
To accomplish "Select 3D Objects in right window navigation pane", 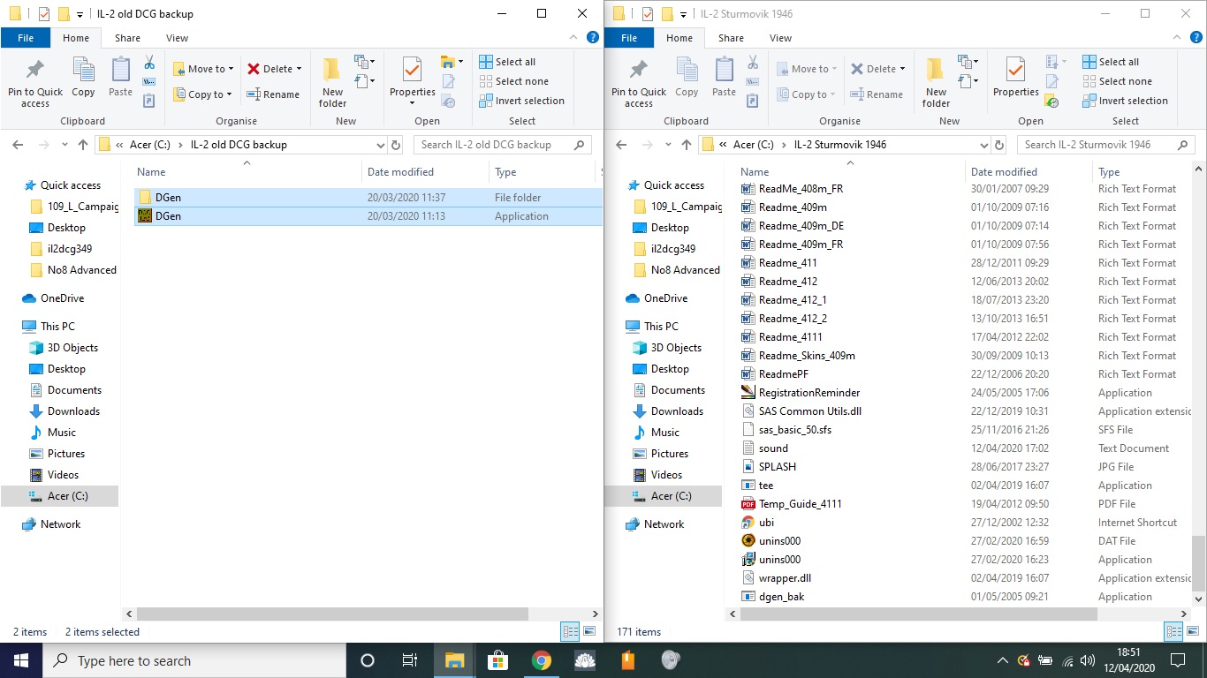I will [x=676, y=348].
